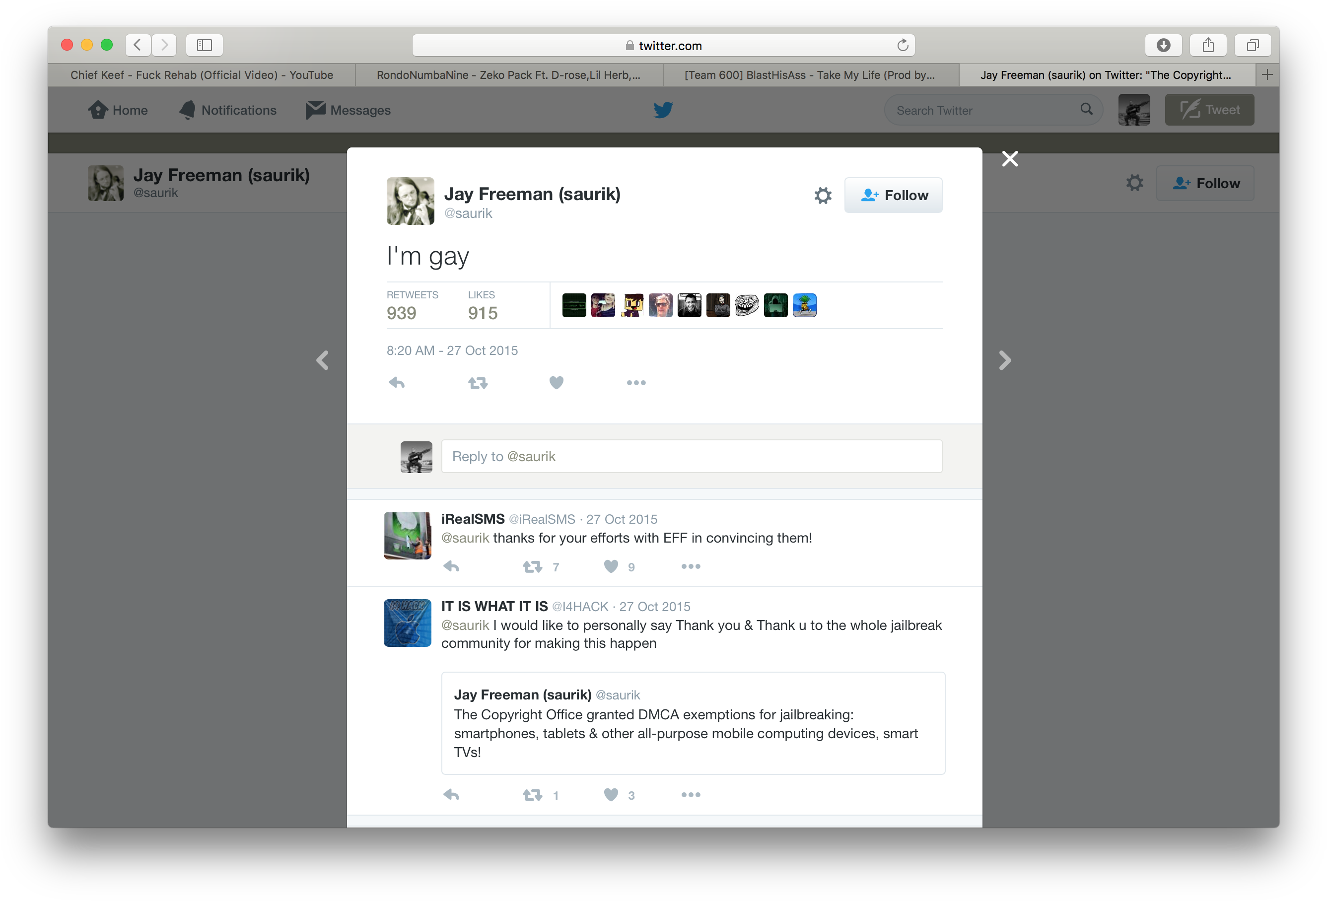Open the troll face liker avatar
1327x901 pixels.
(x=746, y=305)
